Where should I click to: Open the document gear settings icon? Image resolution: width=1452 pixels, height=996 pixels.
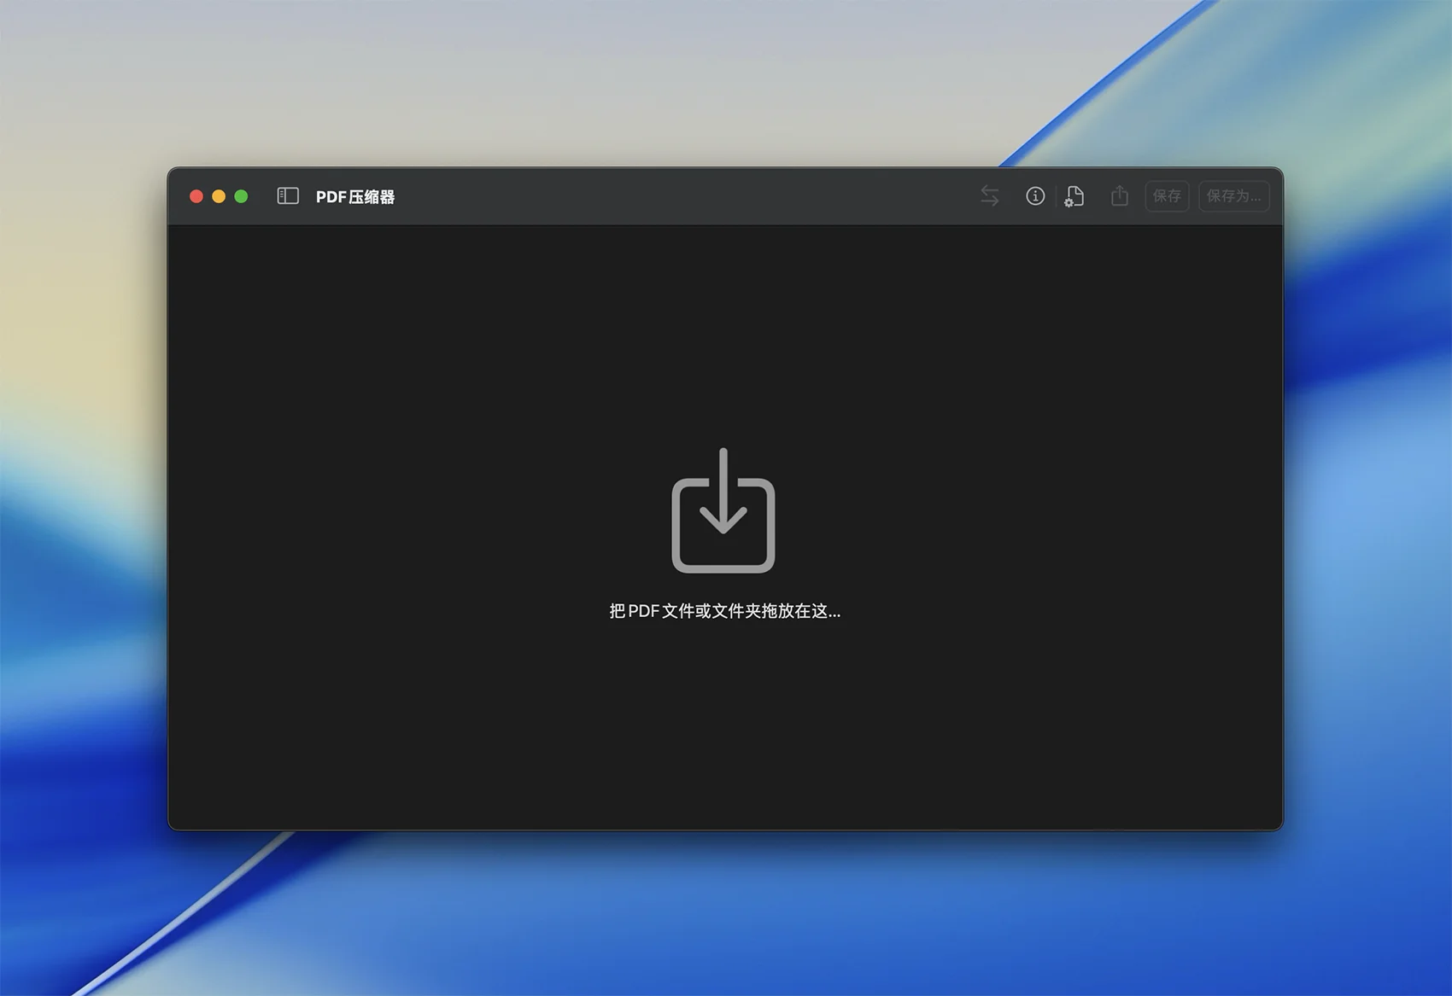pyautogui.click(x=1074, y=196)
